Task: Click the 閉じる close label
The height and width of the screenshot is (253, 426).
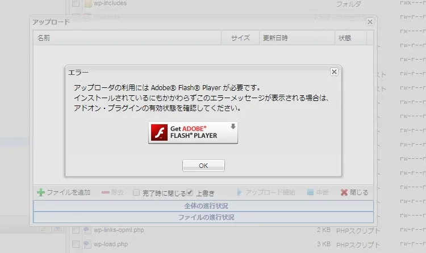Action: coord(359,192)
